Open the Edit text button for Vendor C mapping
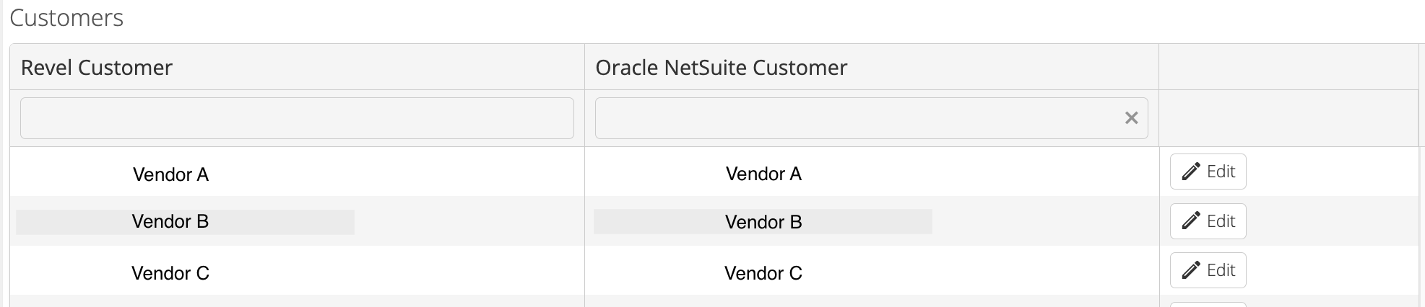The image size is (1425, 307). coord(1208,270)
